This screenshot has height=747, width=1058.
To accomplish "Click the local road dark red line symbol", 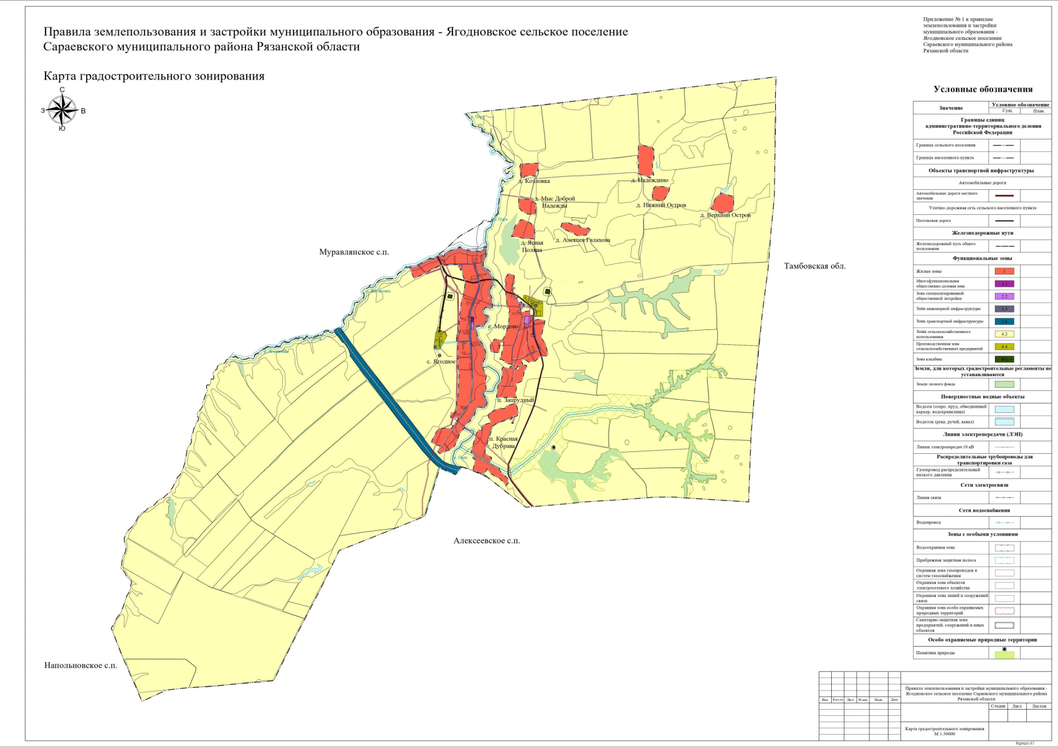I will pos(1004,196).
